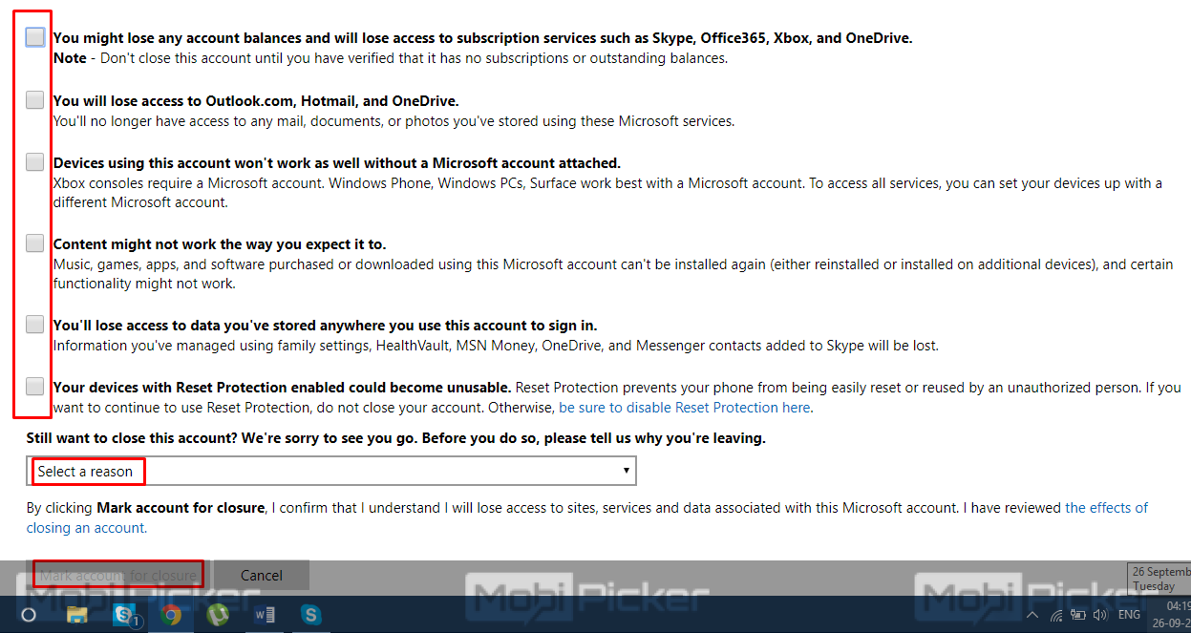Check the Outlook.com, Hotmail, OneDrive access box

click(x=35, y=99)
